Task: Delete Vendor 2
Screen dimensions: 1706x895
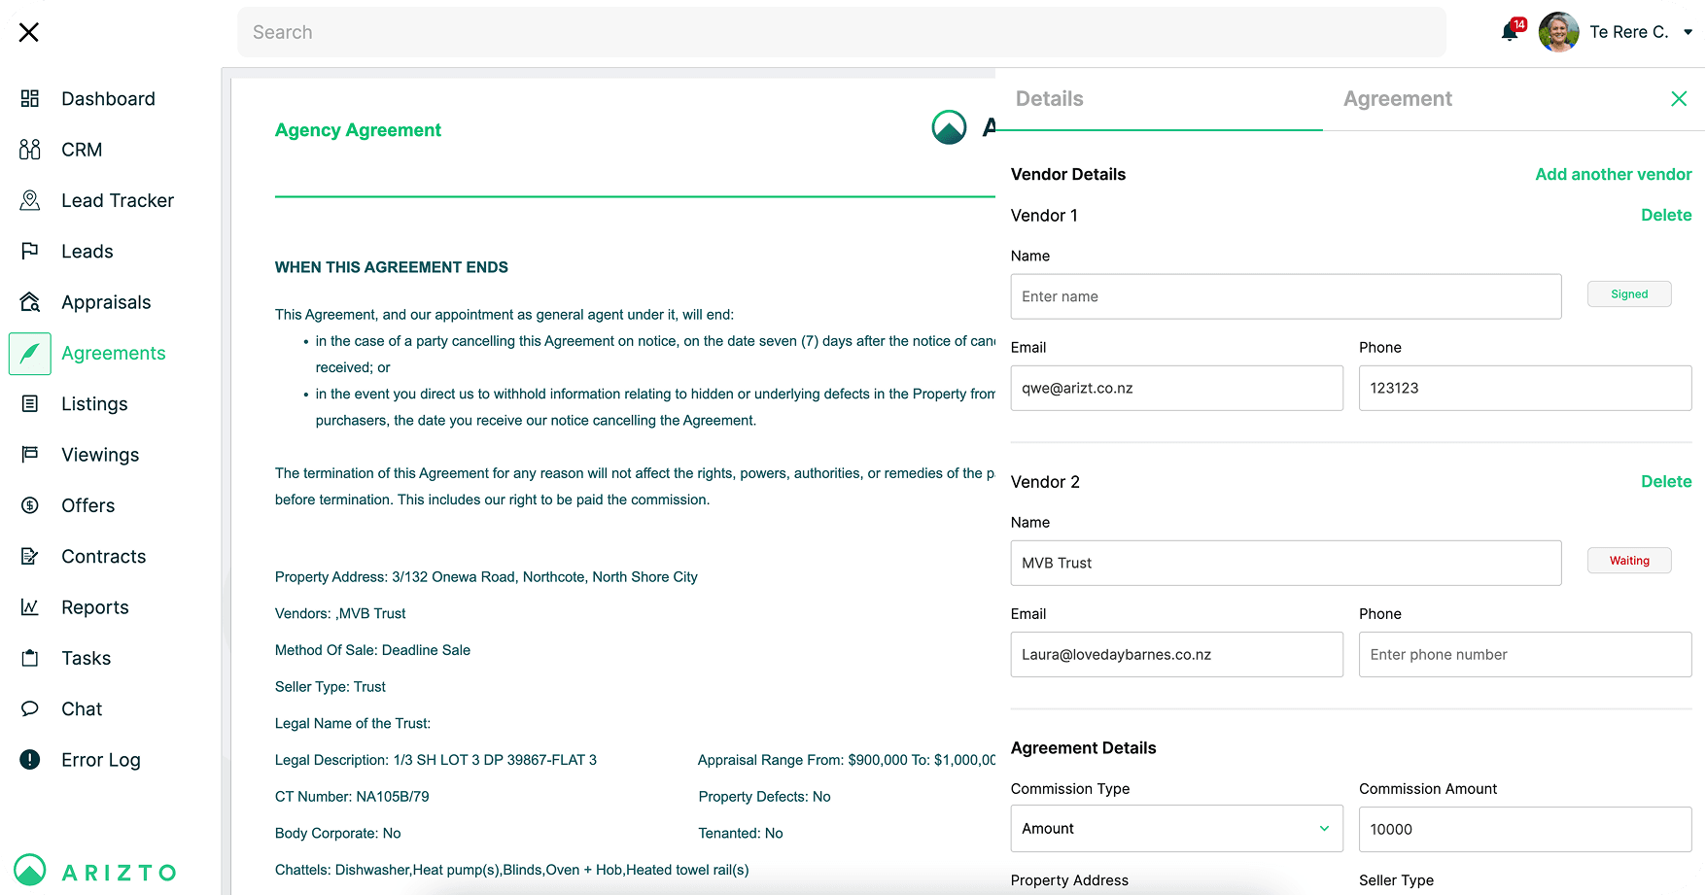Action: pyautogui.click(x=1665, y=482)
